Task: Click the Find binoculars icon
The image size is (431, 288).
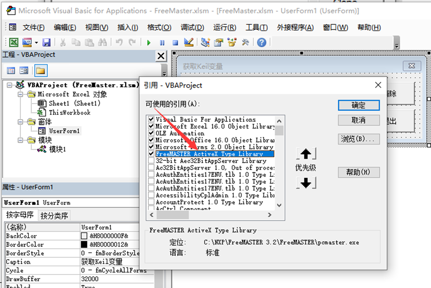Action: [x=102, y=42]
